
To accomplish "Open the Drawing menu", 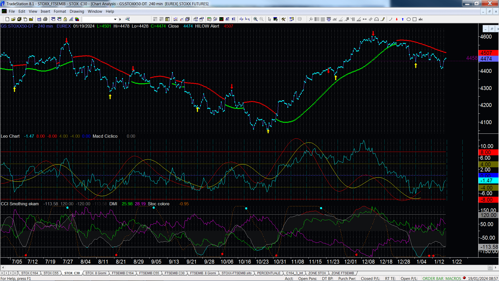I will click(x=77, y=11).
